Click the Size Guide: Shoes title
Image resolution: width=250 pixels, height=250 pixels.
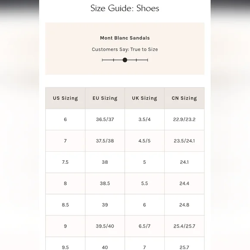coord(125,8)
